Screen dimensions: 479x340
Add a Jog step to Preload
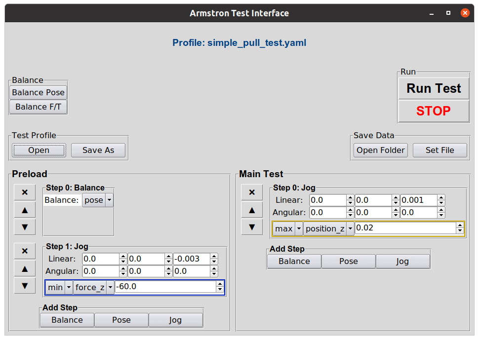click(x=176, y=320)
